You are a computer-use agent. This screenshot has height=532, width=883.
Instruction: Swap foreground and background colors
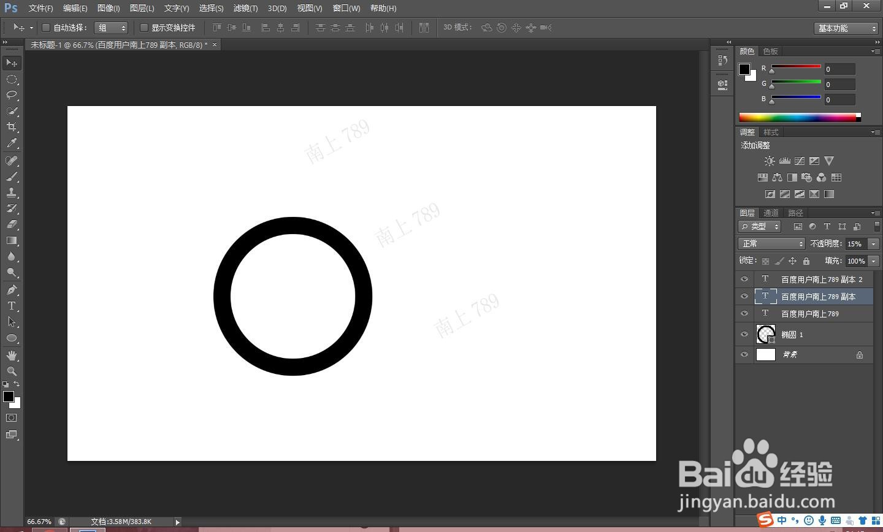[17, 384]
